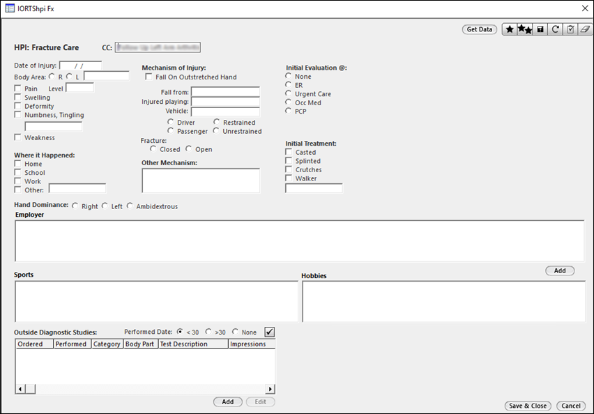This screenshot has width=594, height=414.
Task: Select None performed date option
Action: [x=235, y=332]
